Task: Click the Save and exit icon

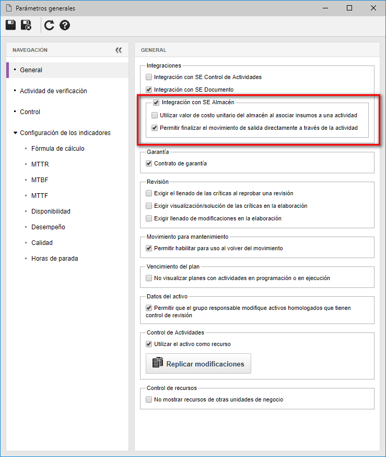Action: click(x=26, y=25)
